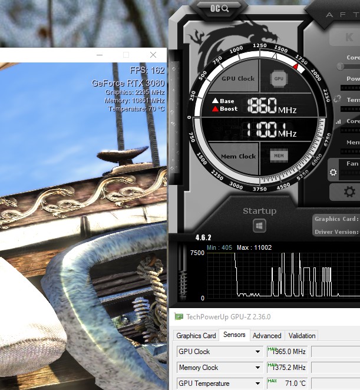Click the Afterburner left side handle strip
Viewport: 360px width, 390px height.
(x=174, y=117)
